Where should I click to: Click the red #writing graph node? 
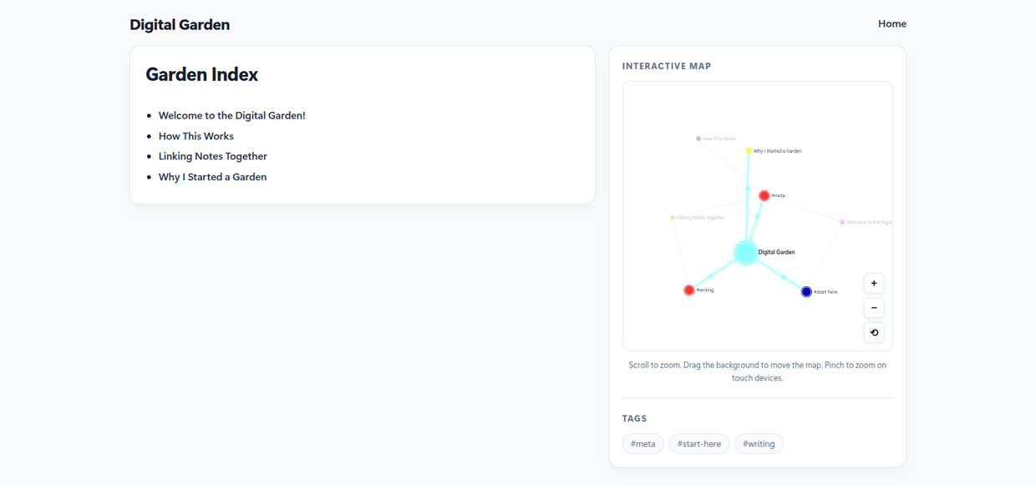688,290
